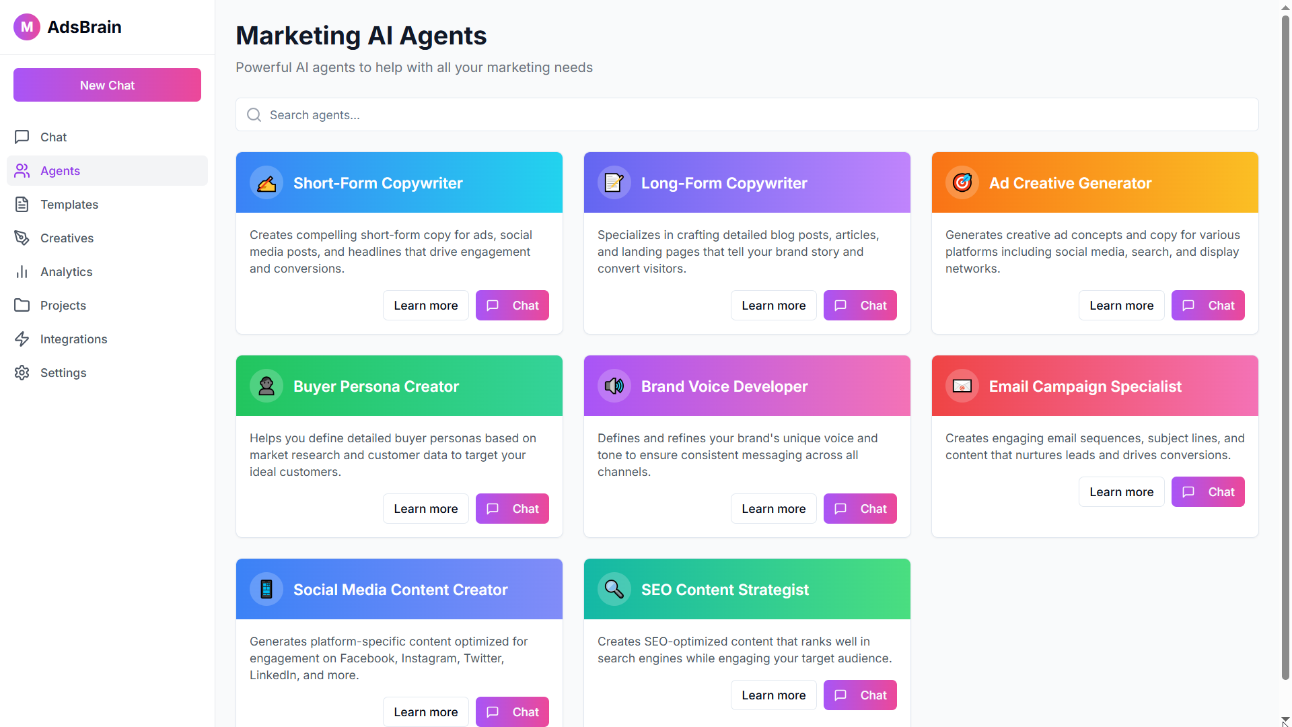Click the Long-Form Copywriter memo icon
Image resolution: width=1292 pixels, height=727 pixels.
pos(614,183)
